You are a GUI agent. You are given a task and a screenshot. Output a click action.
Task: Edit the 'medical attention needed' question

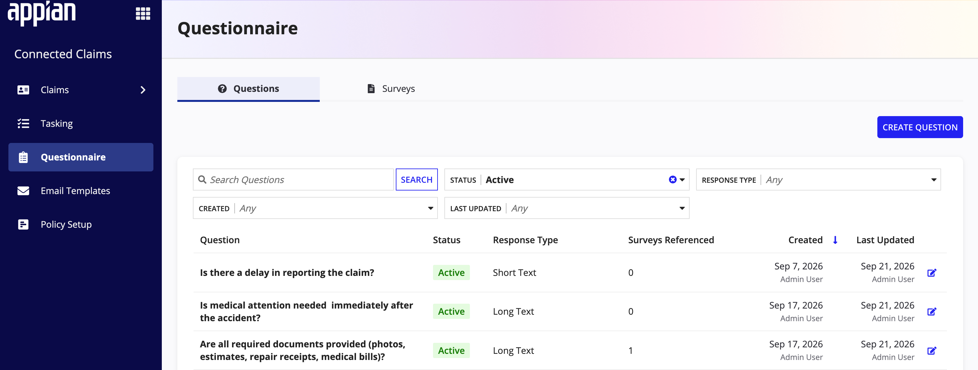point(932,311)
